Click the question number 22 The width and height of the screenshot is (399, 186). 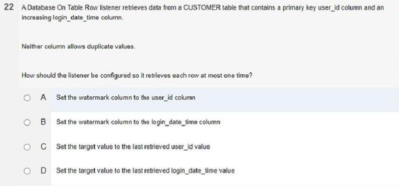tap(9, 7)
